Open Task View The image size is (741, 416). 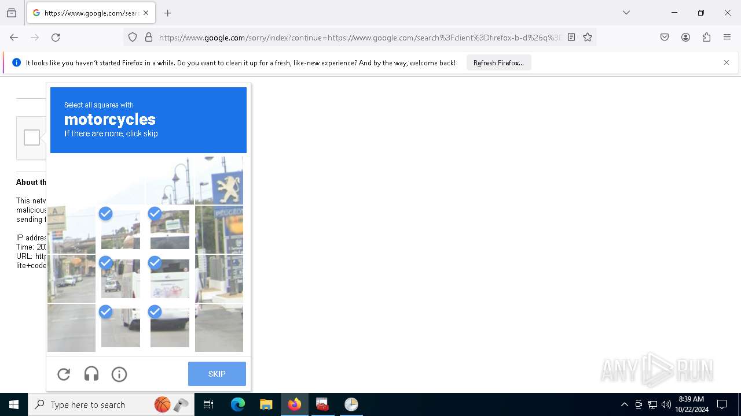pos(208,404)
